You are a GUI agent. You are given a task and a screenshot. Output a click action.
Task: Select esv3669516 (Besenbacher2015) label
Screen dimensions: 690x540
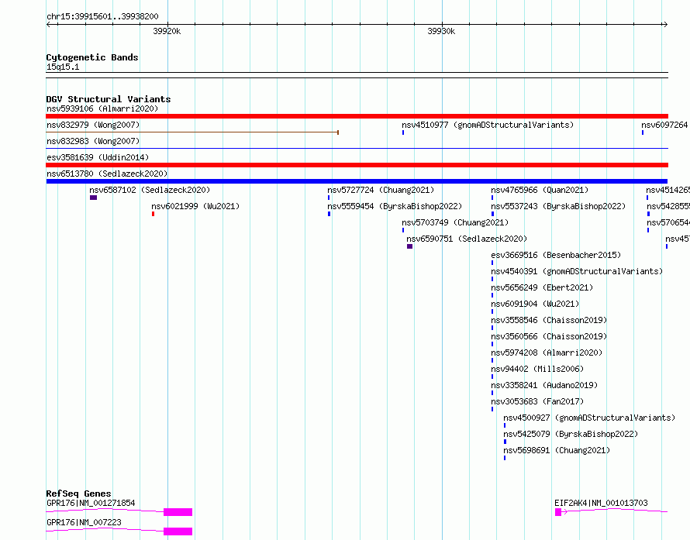point(556,255)
